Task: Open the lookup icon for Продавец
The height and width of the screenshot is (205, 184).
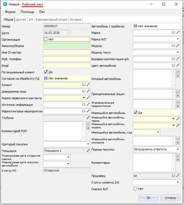Action: tap(173, 176)
